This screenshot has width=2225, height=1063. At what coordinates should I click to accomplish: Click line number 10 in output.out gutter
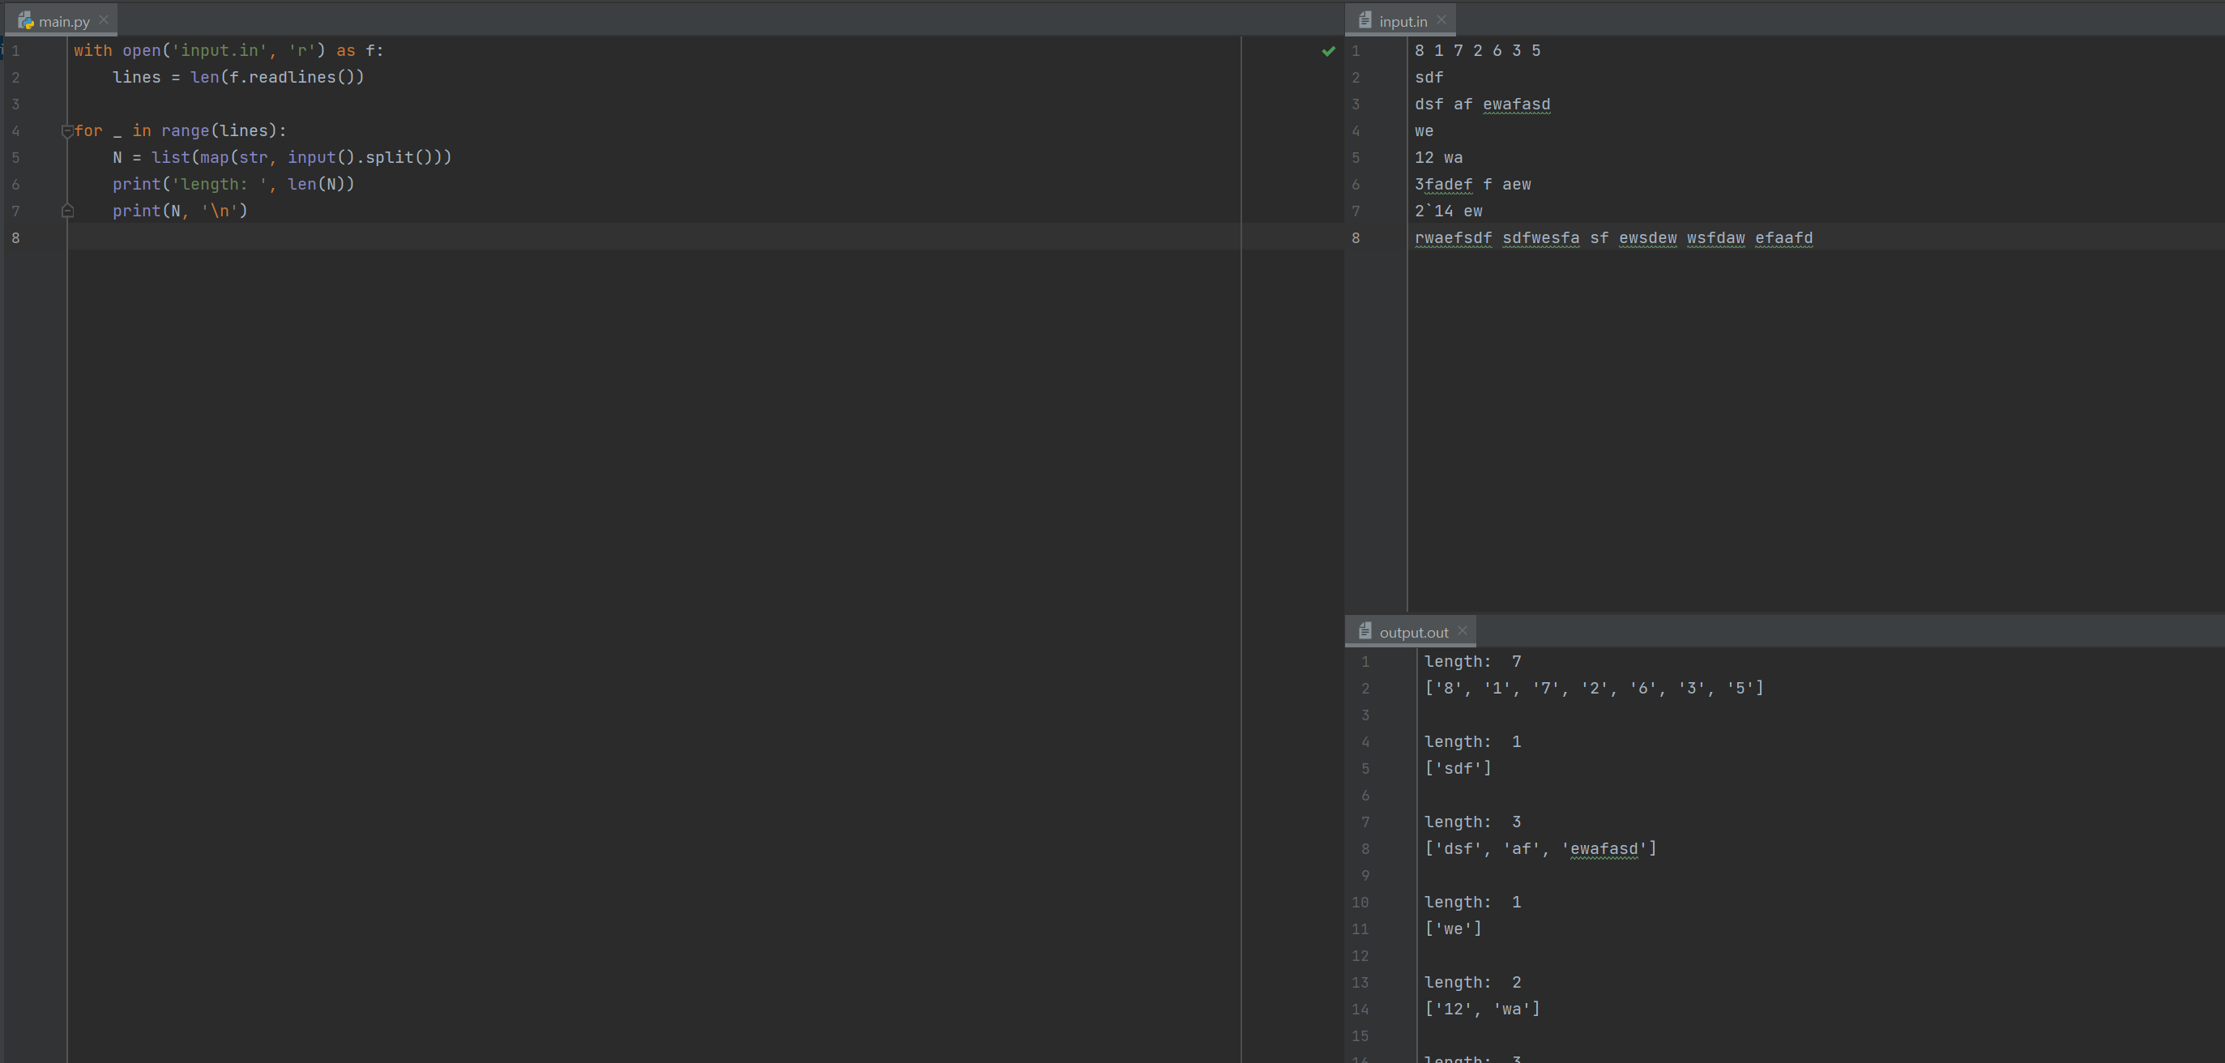[x=1360, y=903]
